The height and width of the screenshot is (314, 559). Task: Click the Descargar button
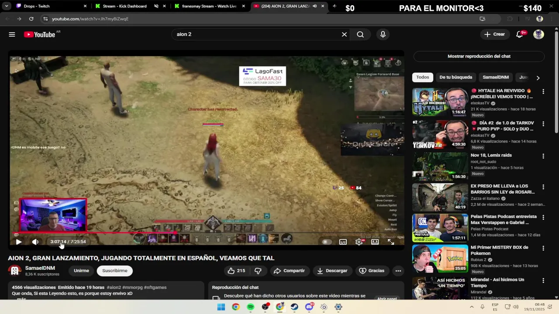click(x=332, y=271)
